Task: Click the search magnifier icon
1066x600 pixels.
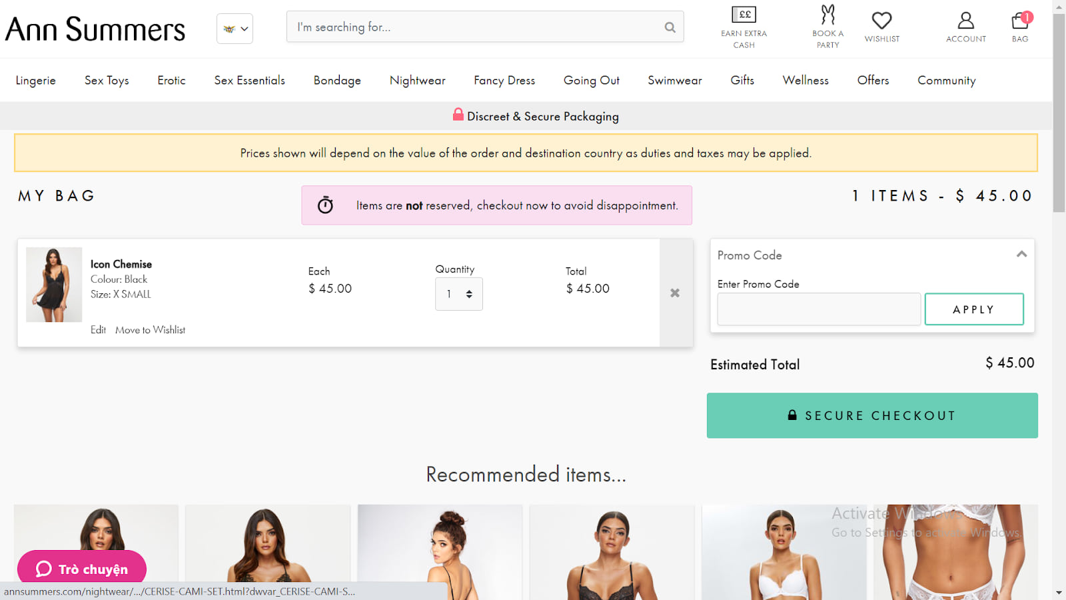Action: pyautogui.click(x=670, y=27)
